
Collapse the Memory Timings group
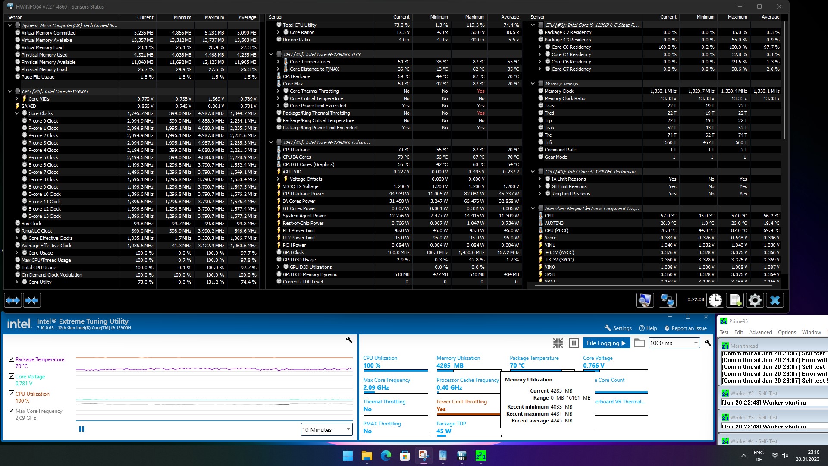click(533, 84)
